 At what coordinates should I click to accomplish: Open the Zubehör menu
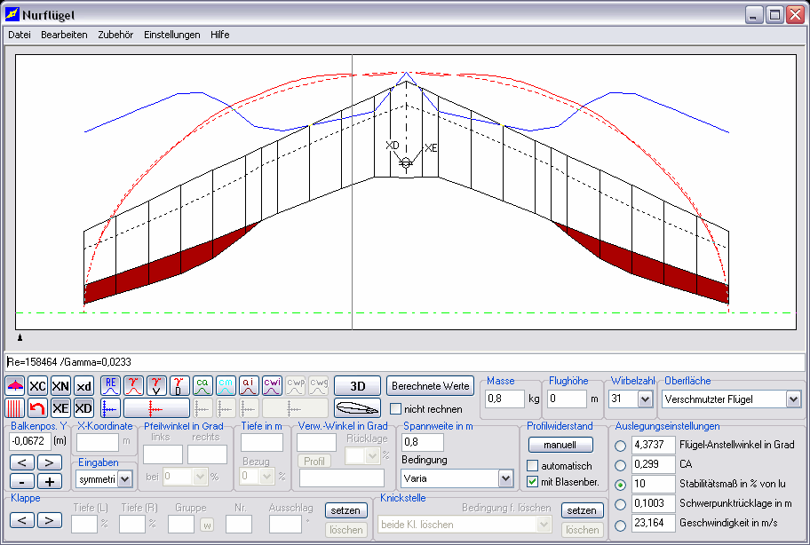pyautogui.click(x=115, y=35)
